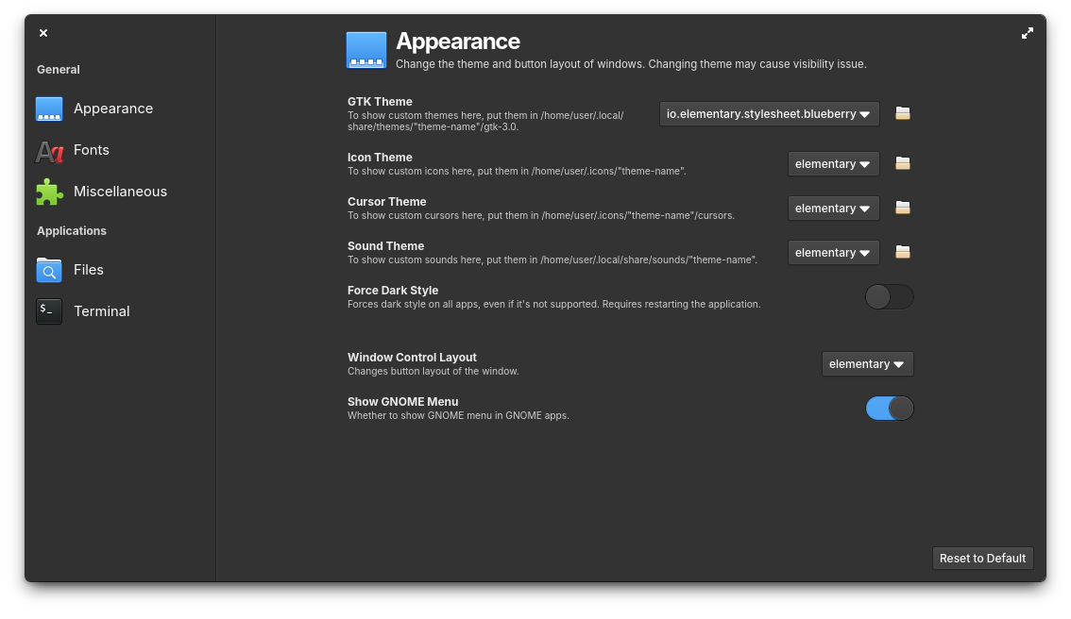This screenshot has width=1071, height=619.
Task: Open the Miscellaneous section
Action: click(x=121, y=192)
